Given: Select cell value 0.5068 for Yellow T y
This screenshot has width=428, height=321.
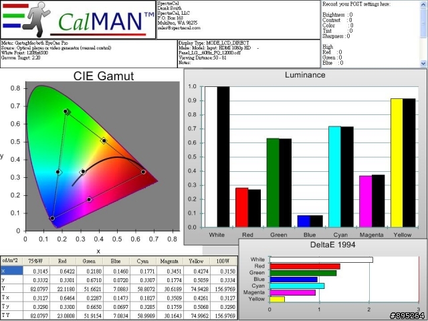Looking at the screenshot, I should click(x=196, y=307).
